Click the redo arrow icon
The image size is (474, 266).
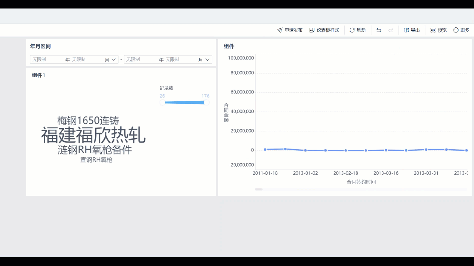pyautogui.click(x=391, y=30)
